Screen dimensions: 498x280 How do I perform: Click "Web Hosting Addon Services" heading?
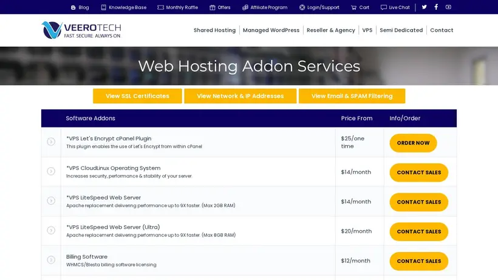click(249, 66)
